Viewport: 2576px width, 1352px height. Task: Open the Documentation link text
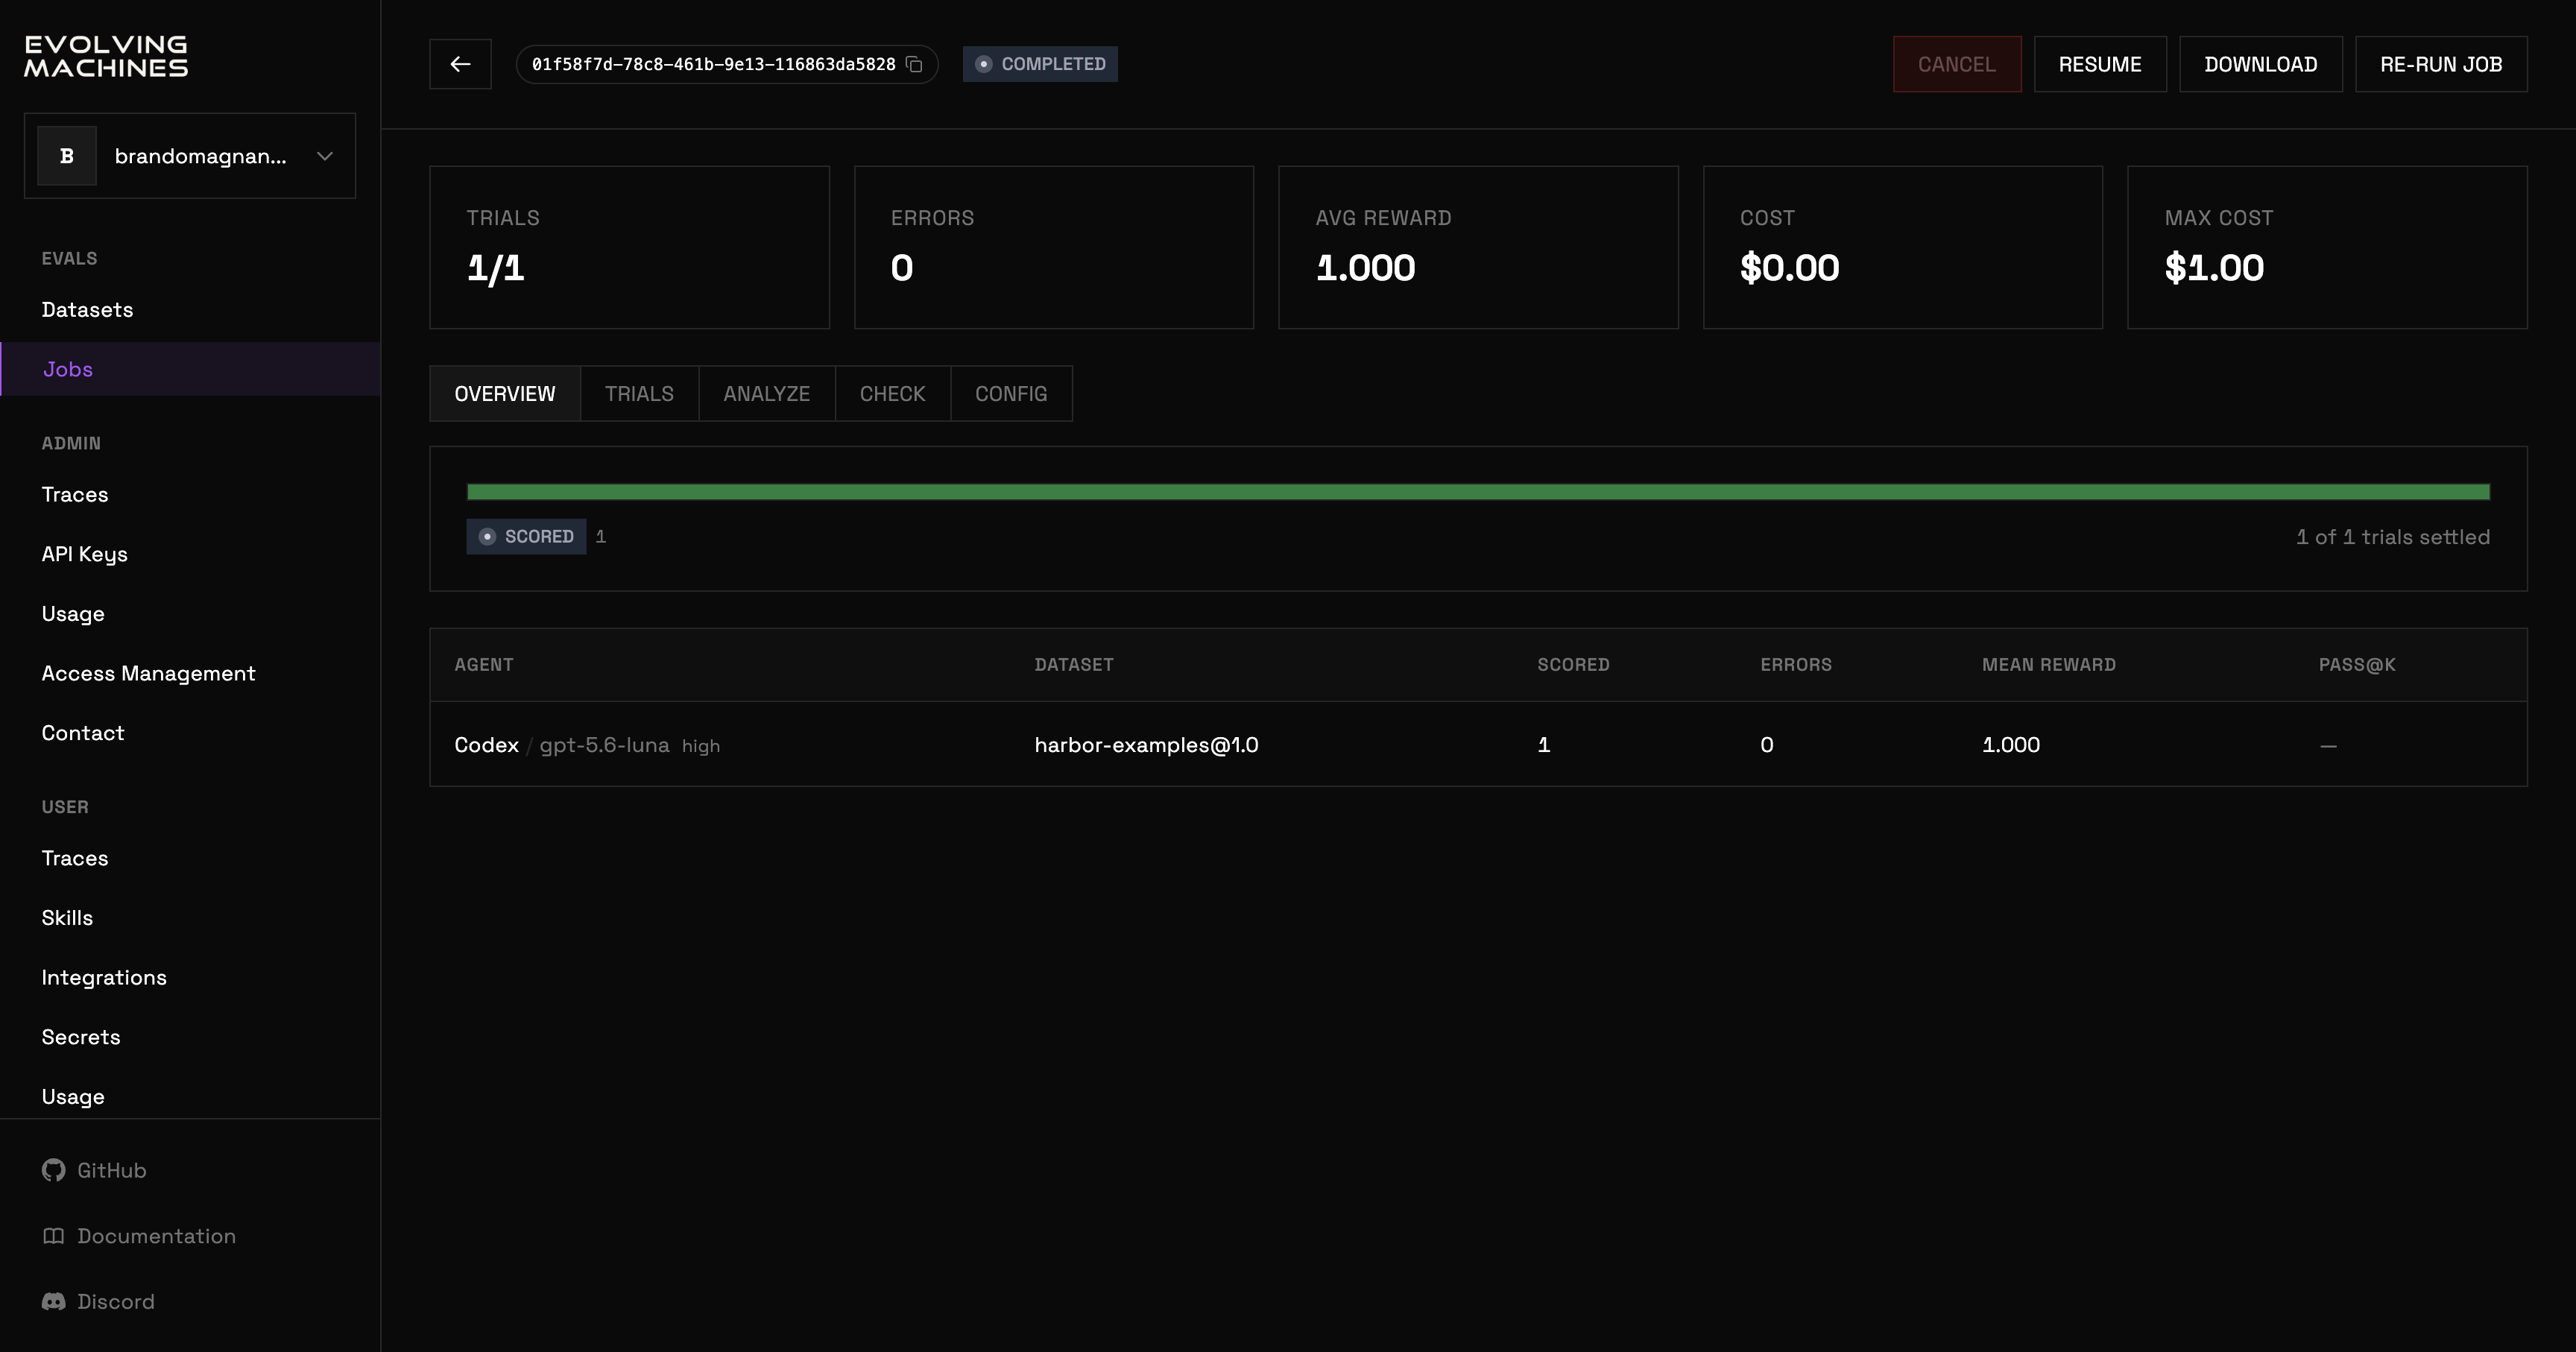click(x=157, y=1236)
